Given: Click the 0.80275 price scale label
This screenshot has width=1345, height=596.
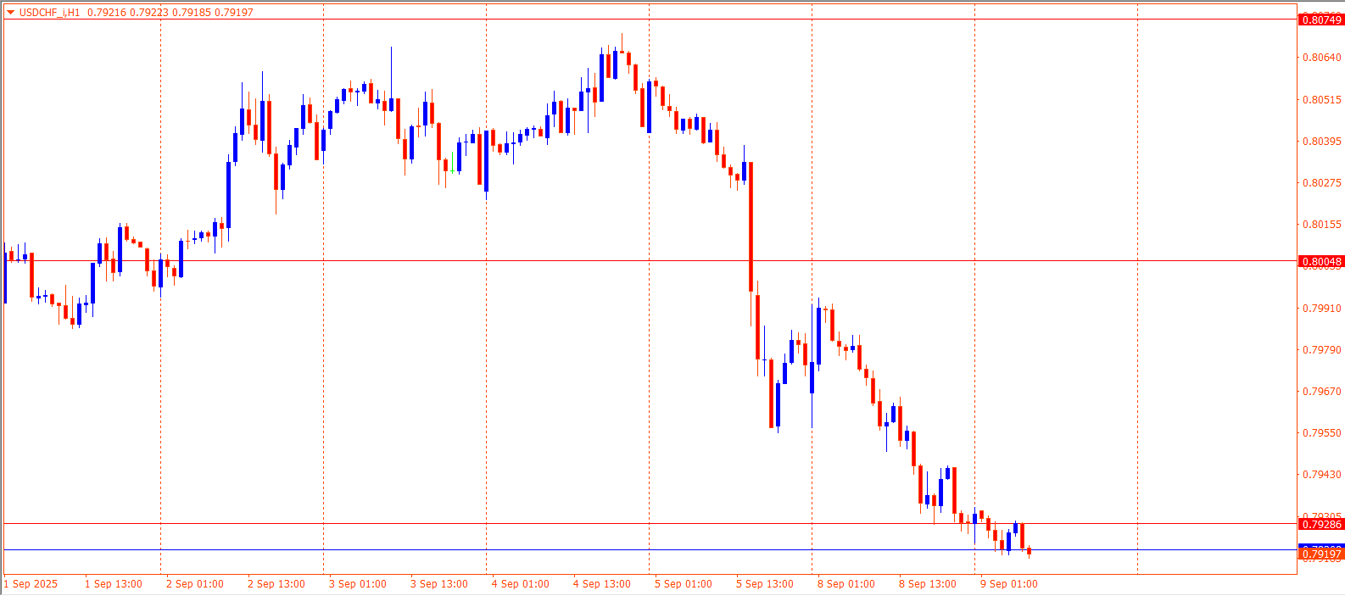Looking at the screenshot, I should pos(1322,182).
